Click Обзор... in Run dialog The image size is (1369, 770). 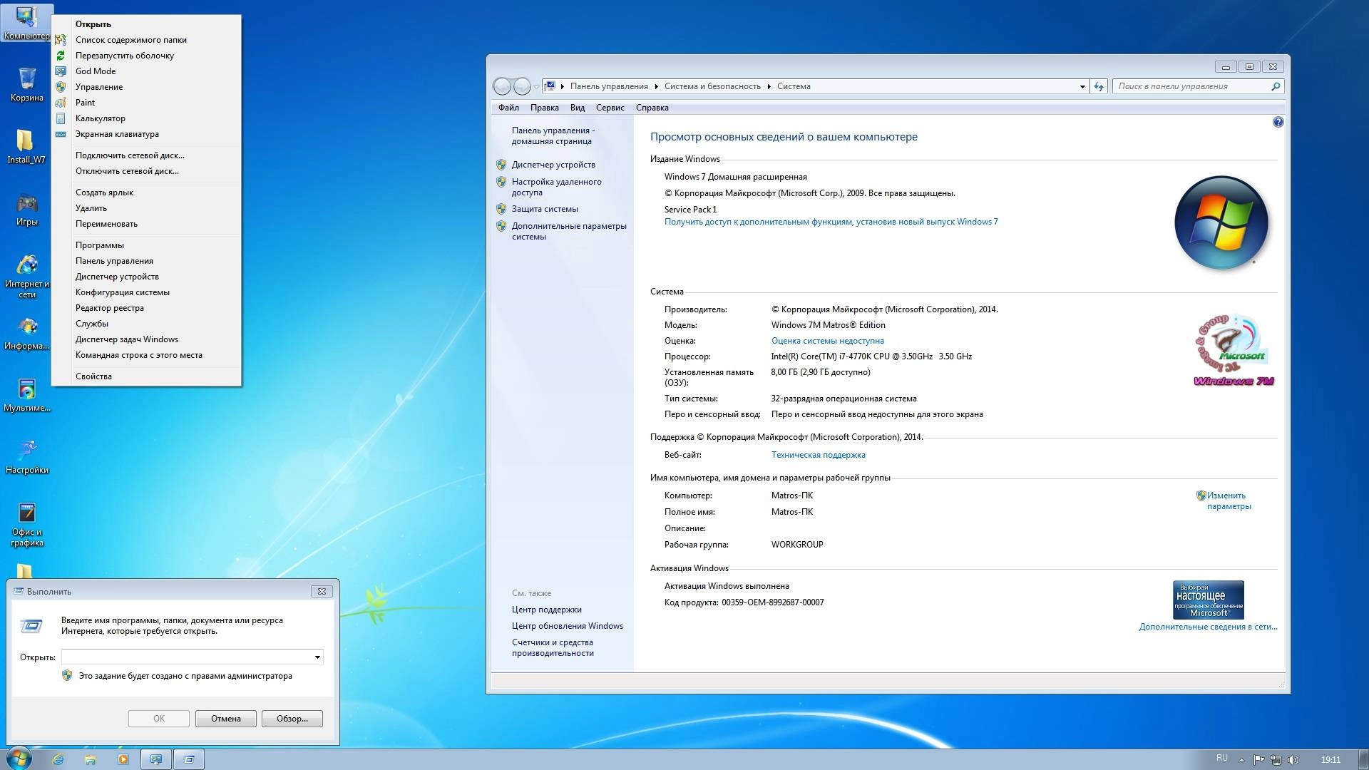pyautogui.click(x=292, y=719)
